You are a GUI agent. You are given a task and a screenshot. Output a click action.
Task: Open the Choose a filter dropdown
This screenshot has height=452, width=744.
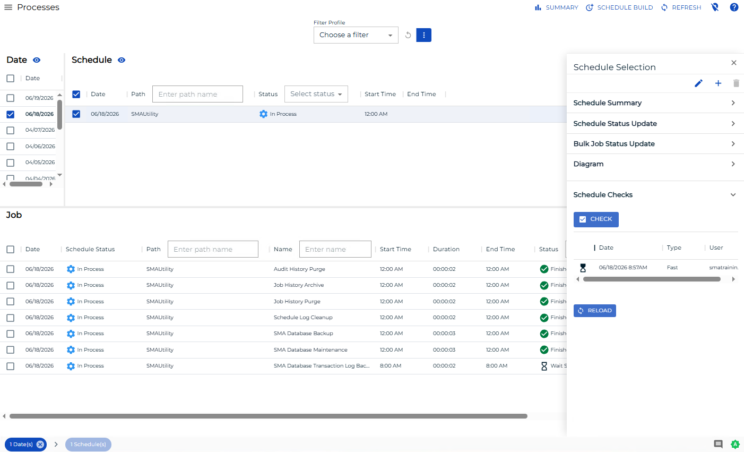point(356,35)
